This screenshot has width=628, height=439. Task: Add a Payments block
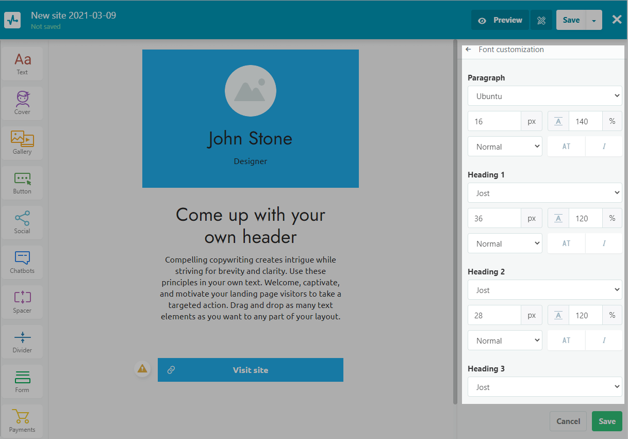(22, 421)
